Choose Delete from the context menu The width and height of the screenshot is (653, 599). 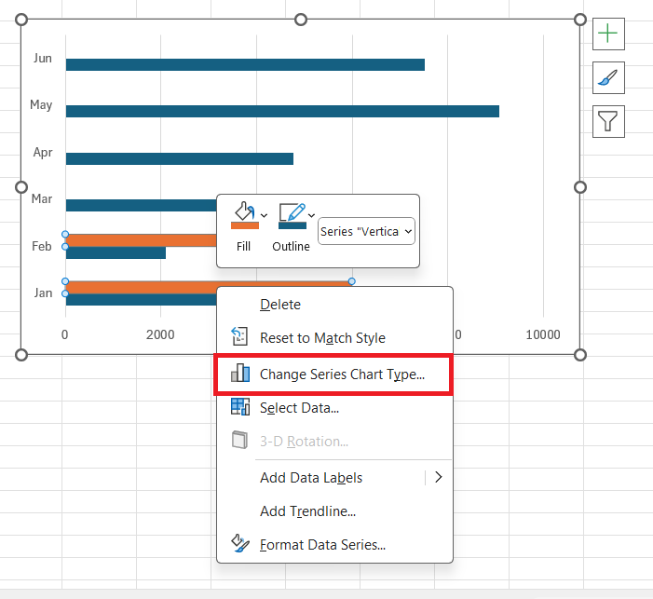334,305
